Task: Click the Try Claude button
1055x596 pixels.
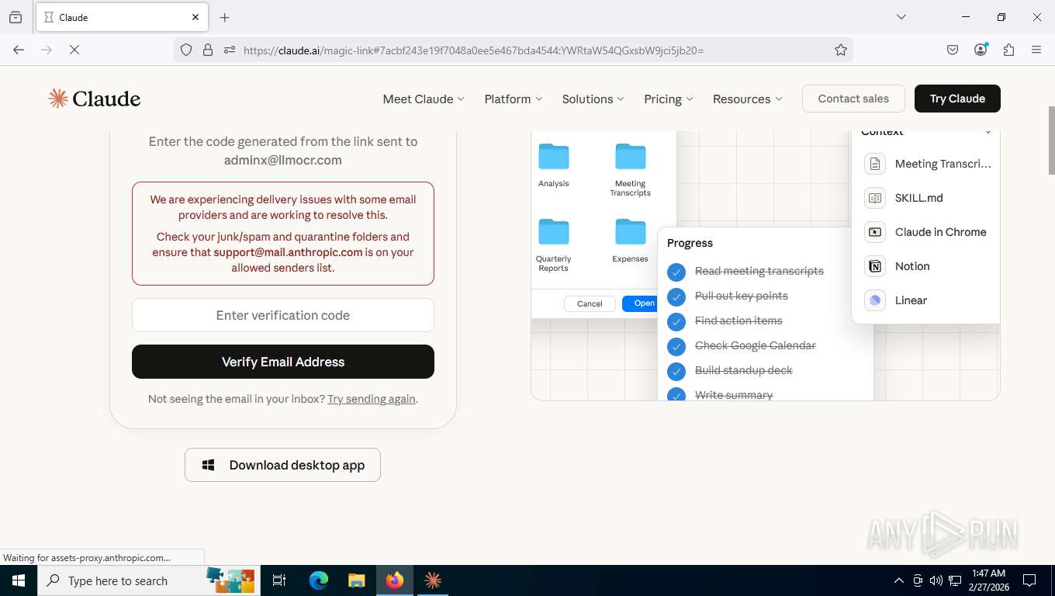Action: coord(957,99)
